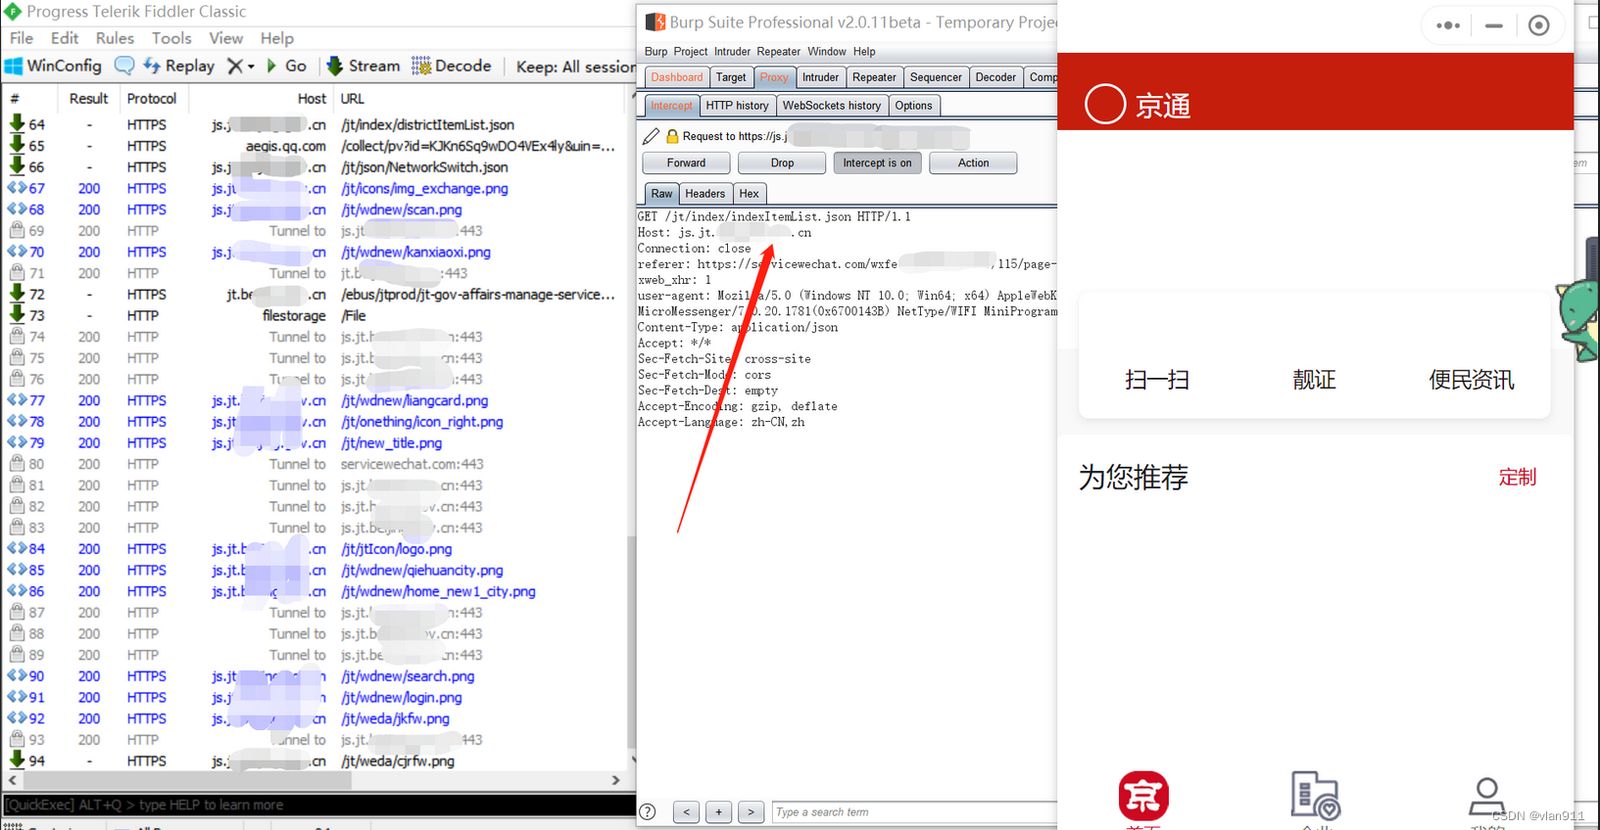Toggle the Intercept is on button
This screenshot has height=830, width=1600.
[877, 163]
